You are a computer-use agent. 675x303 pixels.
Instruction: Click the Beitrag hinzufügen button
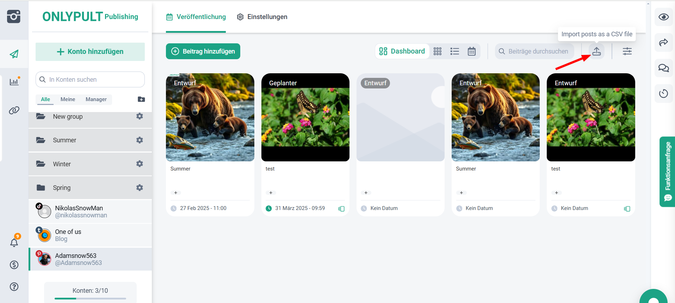203,51
